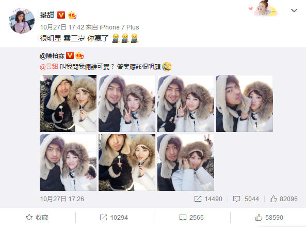Click the crown icon next to 陳柏霖

click(79, 56)
